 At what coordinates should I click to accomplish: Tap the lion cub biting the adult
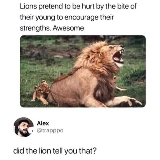coord(41,92)
